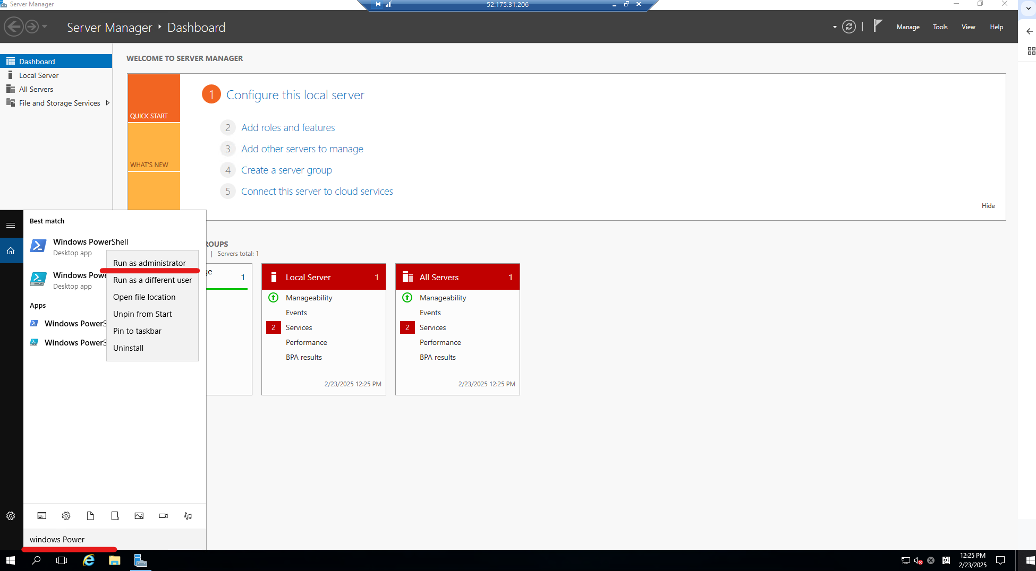Click the WHAT'S NEW tile

pyautogui.click(x=154, y=147)
